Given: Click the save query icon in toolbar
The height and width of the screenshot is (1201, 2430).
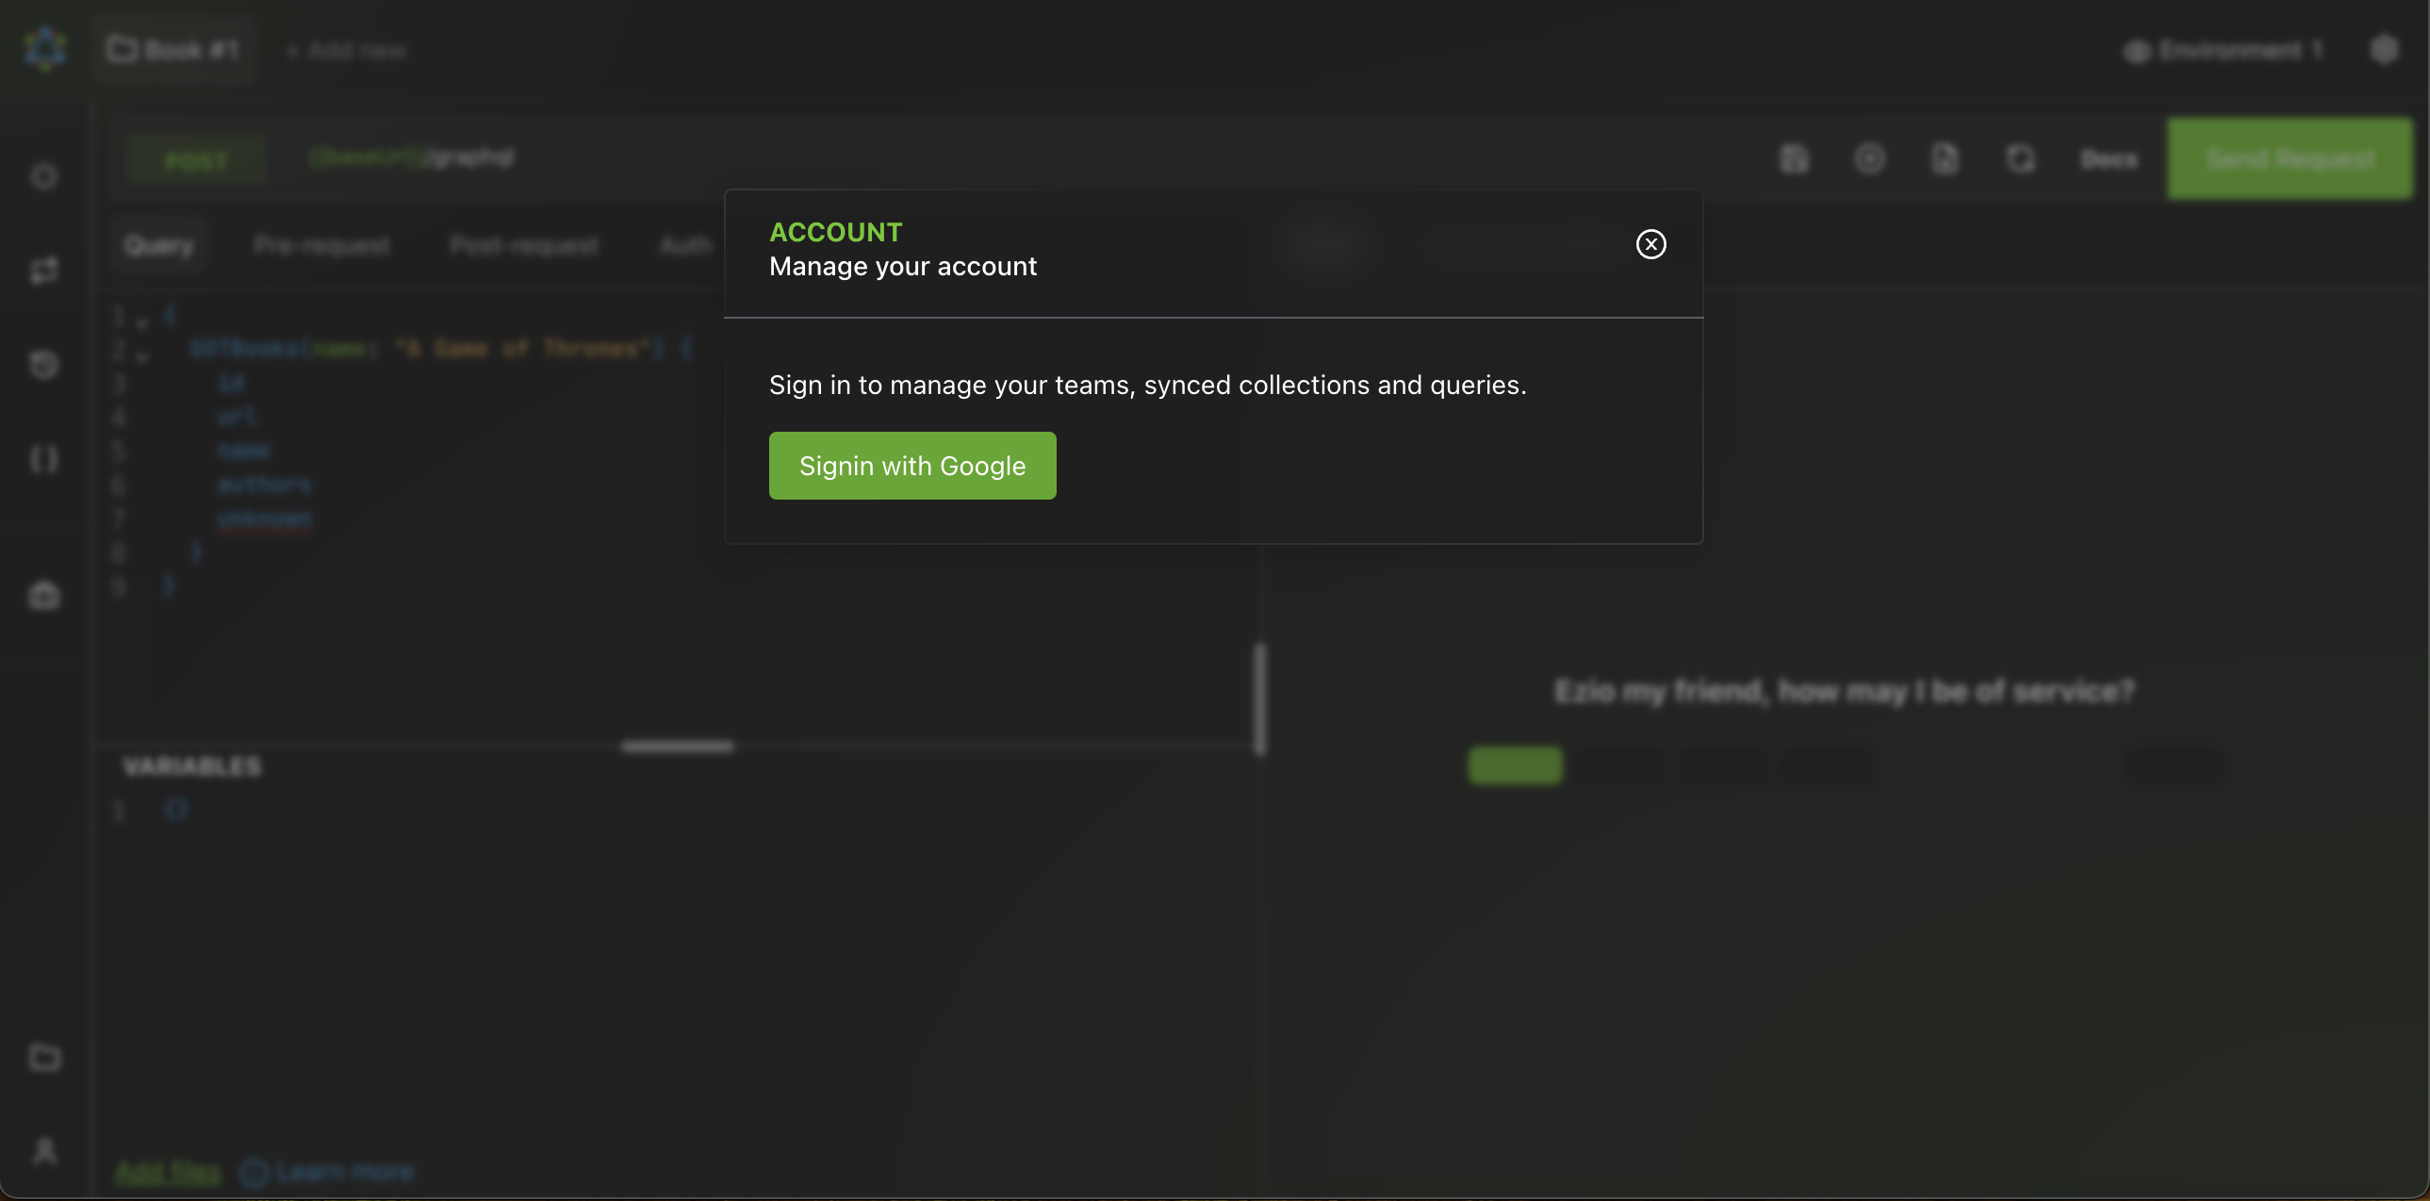Looking at the screenshot, I should [1793, 158].
